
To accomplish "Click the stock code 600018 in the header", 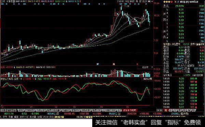I will 193,2.
